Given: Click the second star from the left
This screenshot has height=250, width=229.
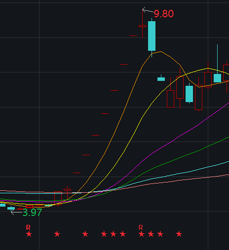Looking at the screenshot, I should [57, 234].
